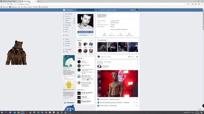Screen dimensions: 204x114
Task: Click the Музыка icon in left menu
Action: pyautogui.click(x=64, y=27)
